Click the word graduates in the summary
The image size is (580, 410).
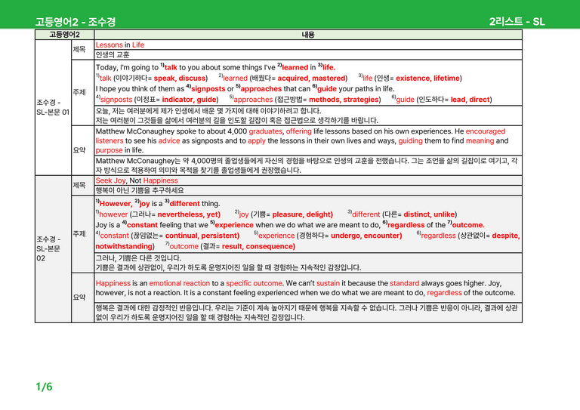tap(266, 131)
